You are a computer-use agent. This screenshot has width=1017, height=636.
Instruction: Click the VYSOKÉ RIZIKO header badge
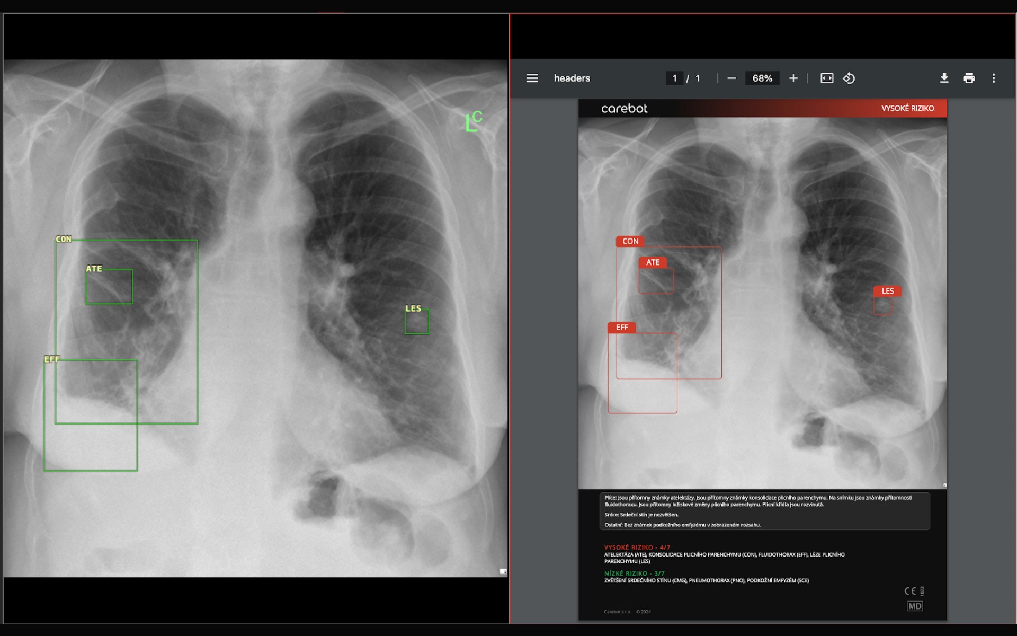pyautogui.click(x=907, y=108)
